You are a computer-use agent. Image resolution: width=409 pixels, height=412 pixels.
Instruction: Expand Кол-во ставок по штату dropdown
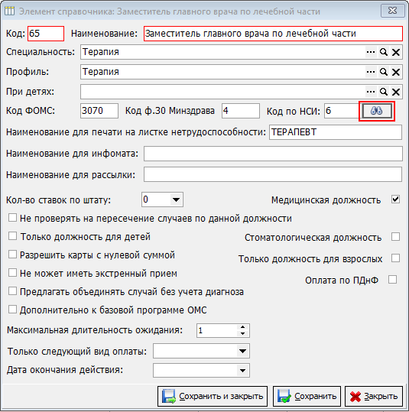(x=176, y=200)
